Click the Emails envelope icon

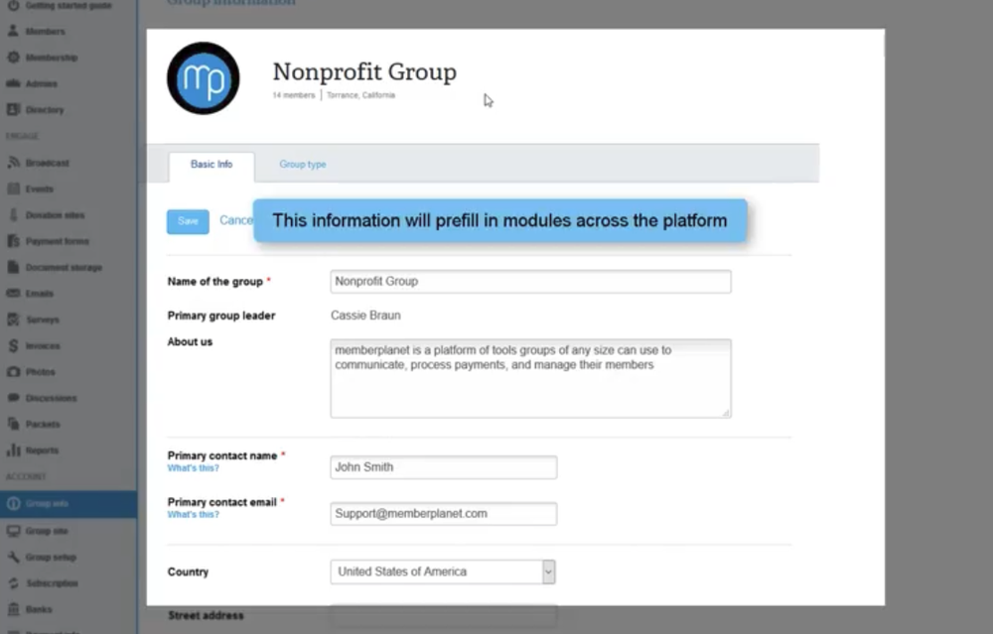click(x=13, y=293)
